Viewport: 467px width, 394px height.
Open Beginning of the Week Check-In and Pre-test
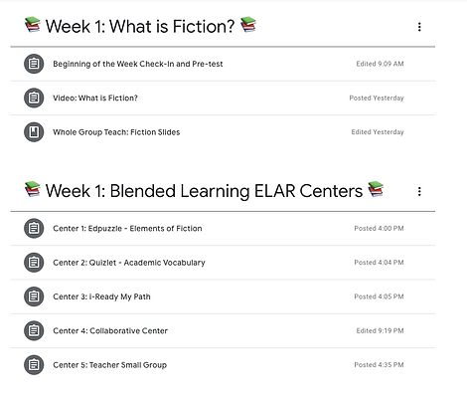[223, 64]
